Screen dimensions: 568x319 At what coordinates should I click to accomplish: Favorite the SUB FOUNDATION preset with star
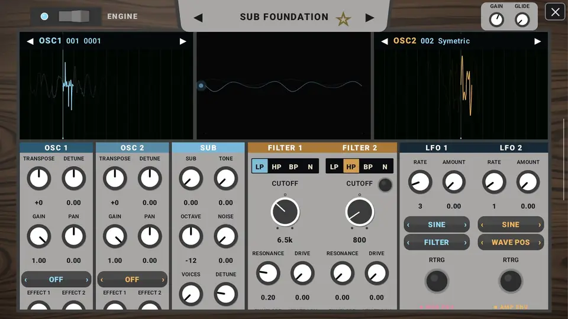343,18
